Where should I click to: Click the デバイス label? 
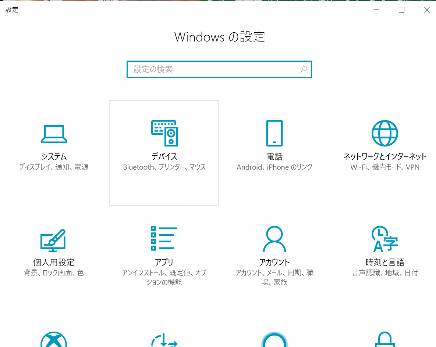[164, 156]
